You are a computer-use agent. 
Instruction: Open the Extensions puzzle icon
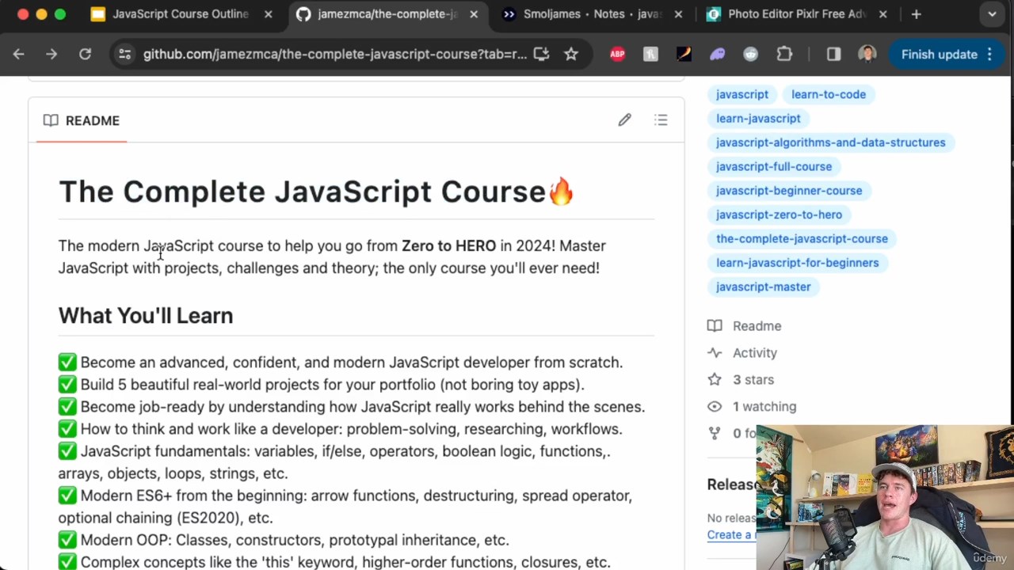[x=784, y=54]
